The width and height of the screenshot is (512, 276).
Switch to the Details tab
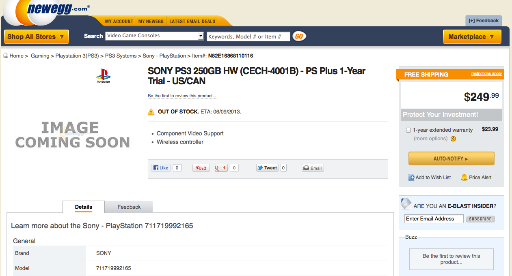tap(84, 207)
